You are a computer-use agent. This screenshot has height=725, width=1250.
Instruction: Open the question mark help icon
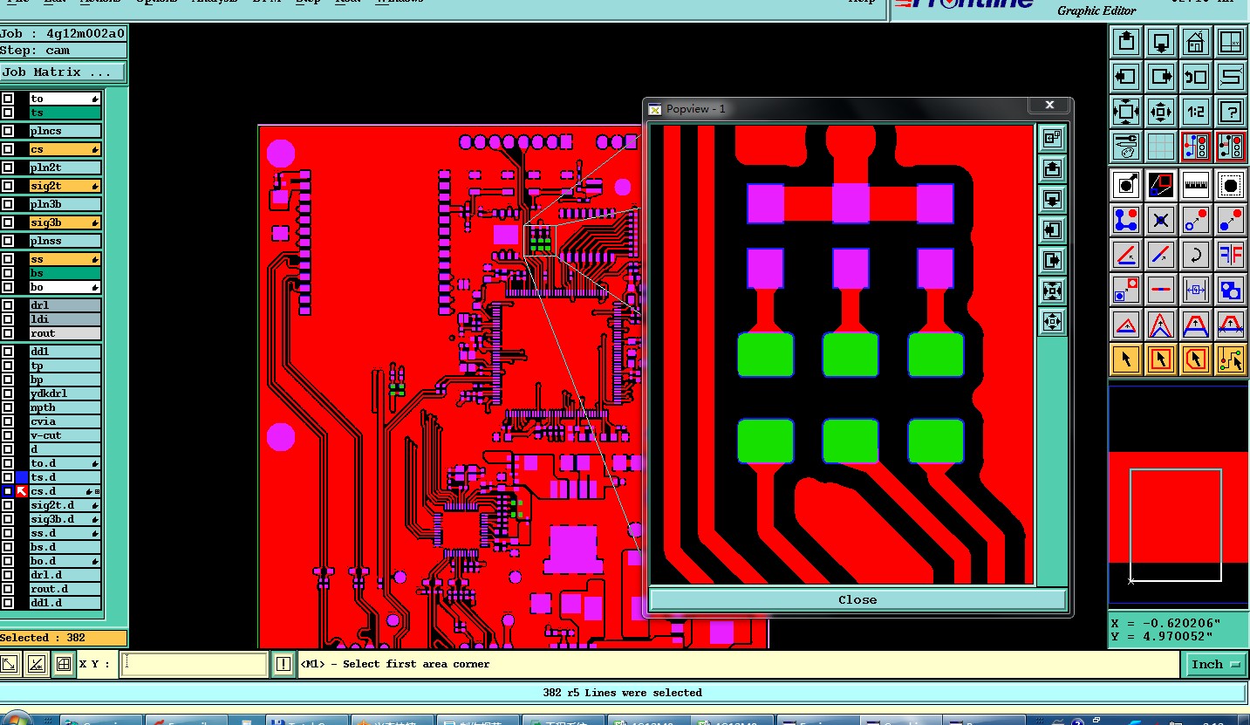point(1230,112)
